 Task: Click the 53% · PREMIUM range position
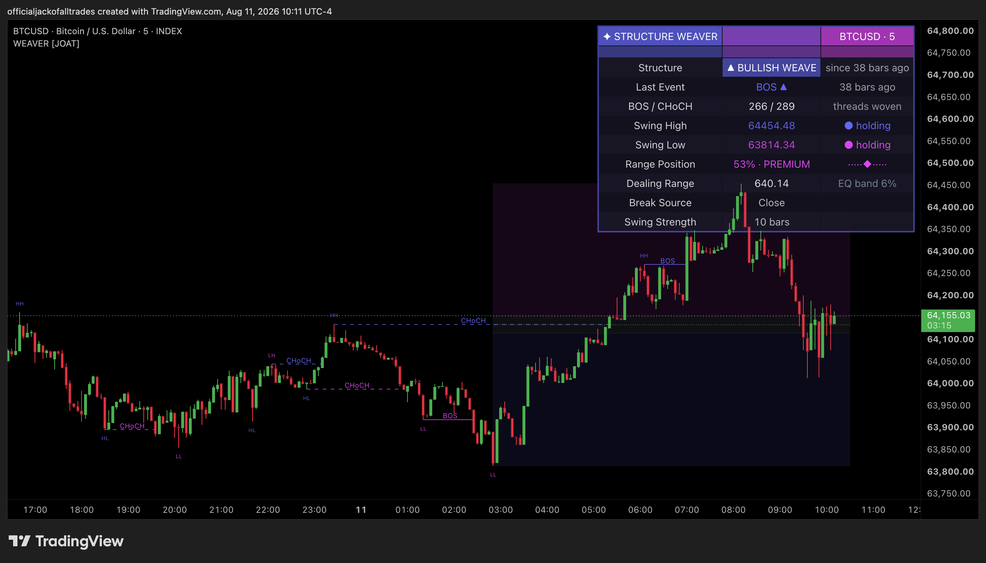coord(771,164)
